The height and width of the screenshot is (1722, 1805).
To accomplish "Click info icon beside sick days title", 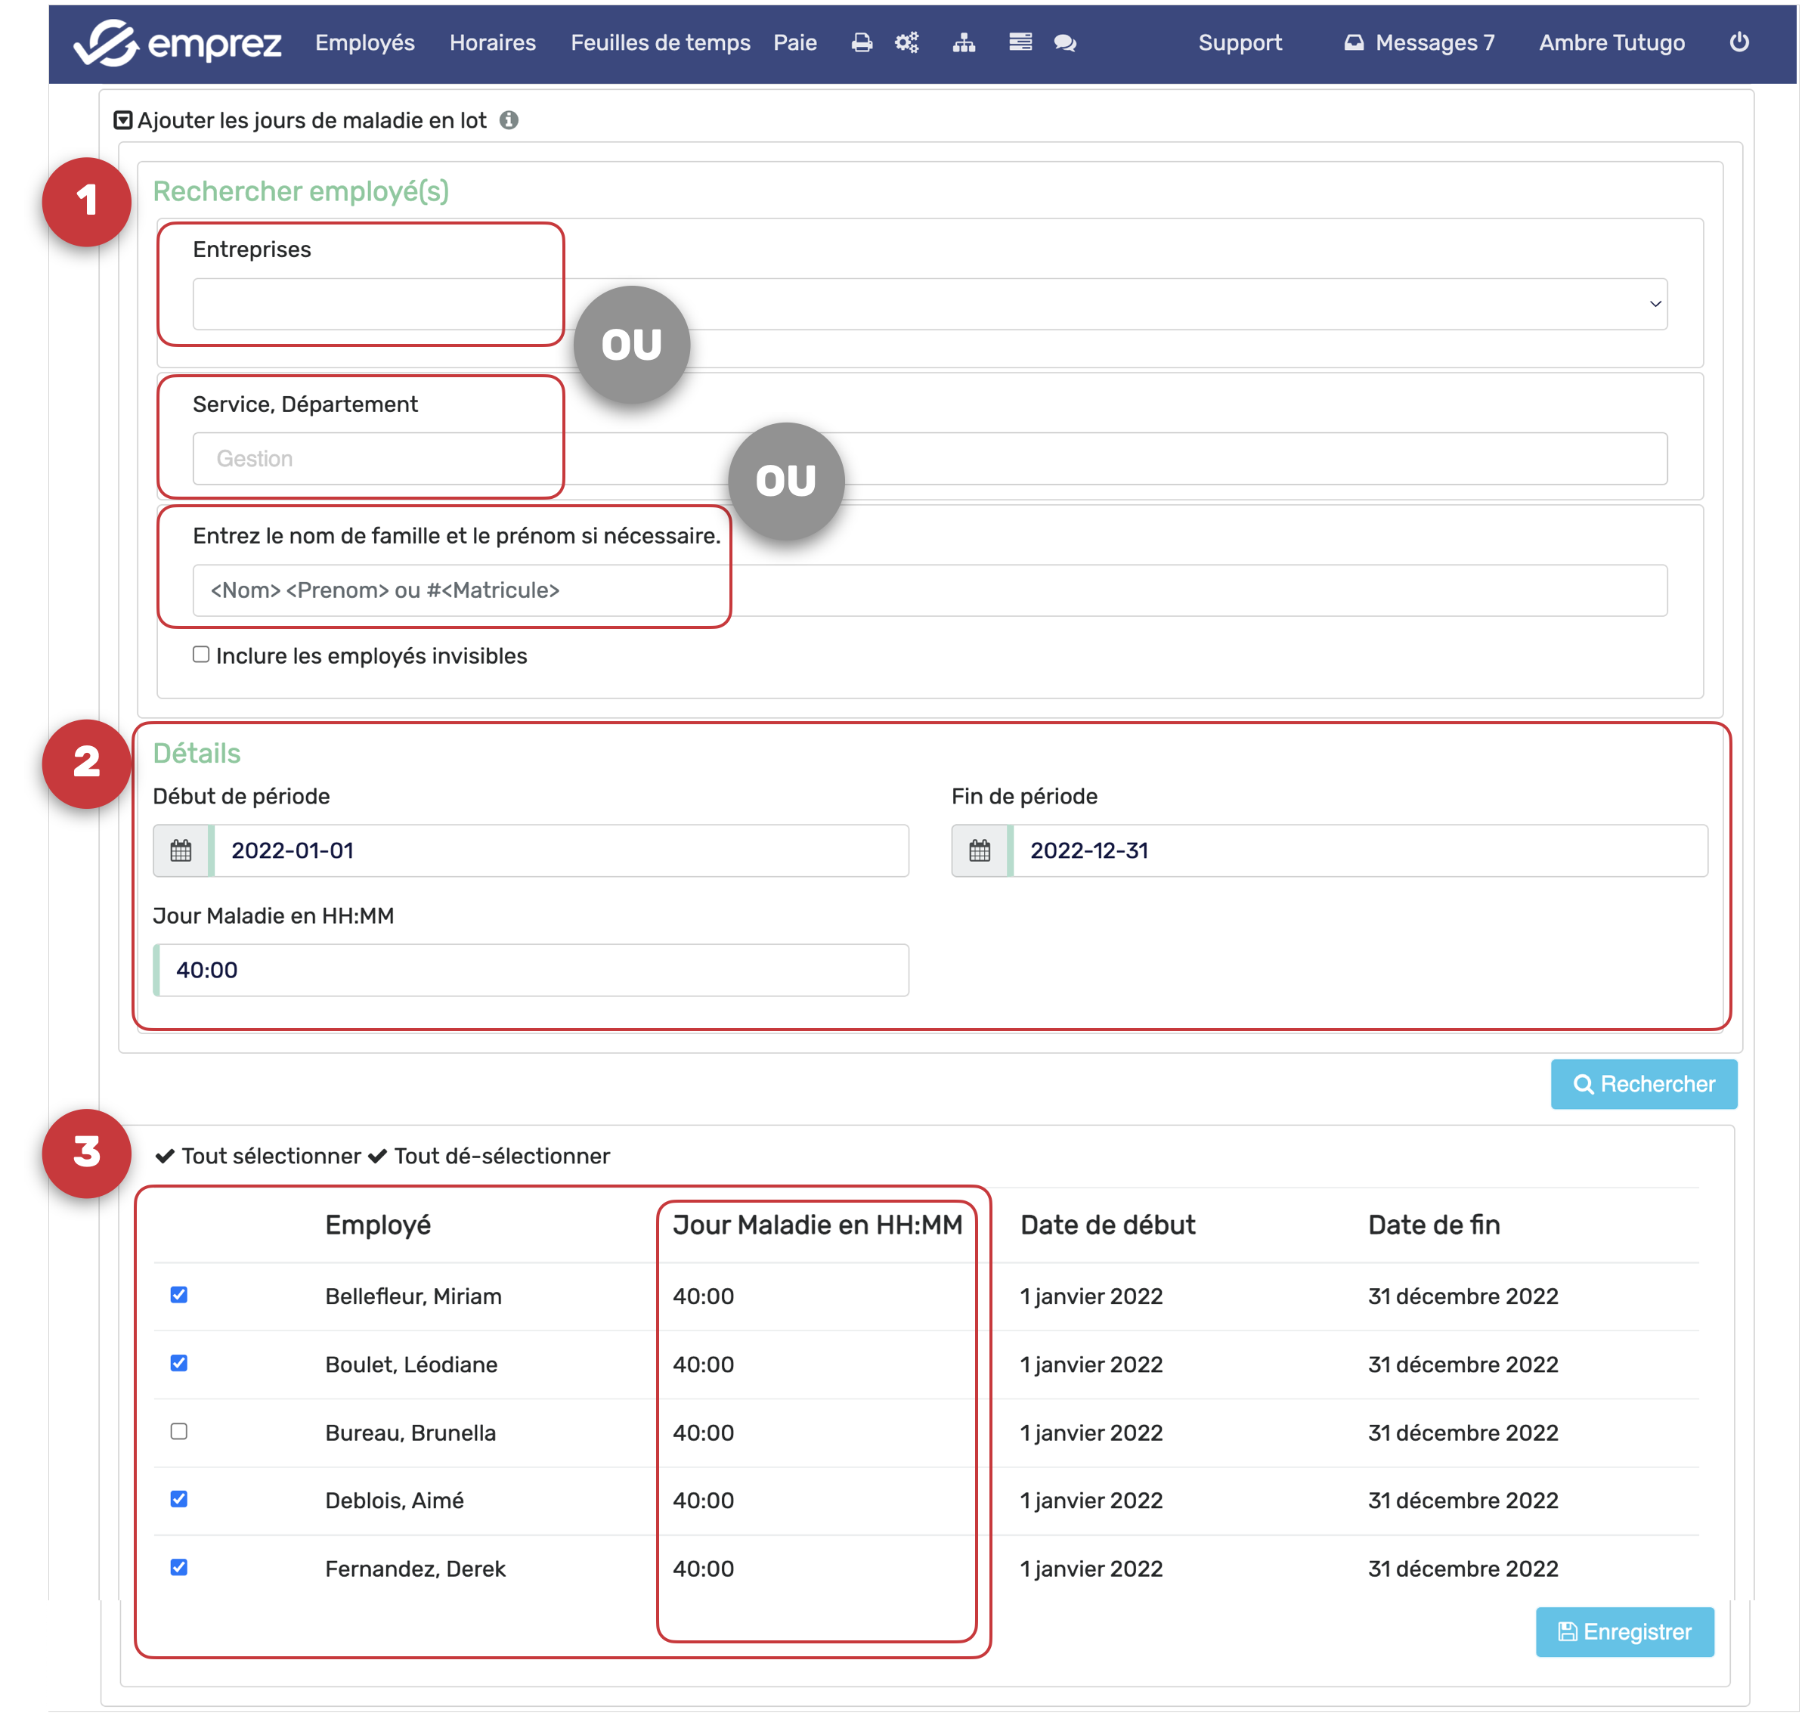I will pyautogui.click(x=509, y=120).
